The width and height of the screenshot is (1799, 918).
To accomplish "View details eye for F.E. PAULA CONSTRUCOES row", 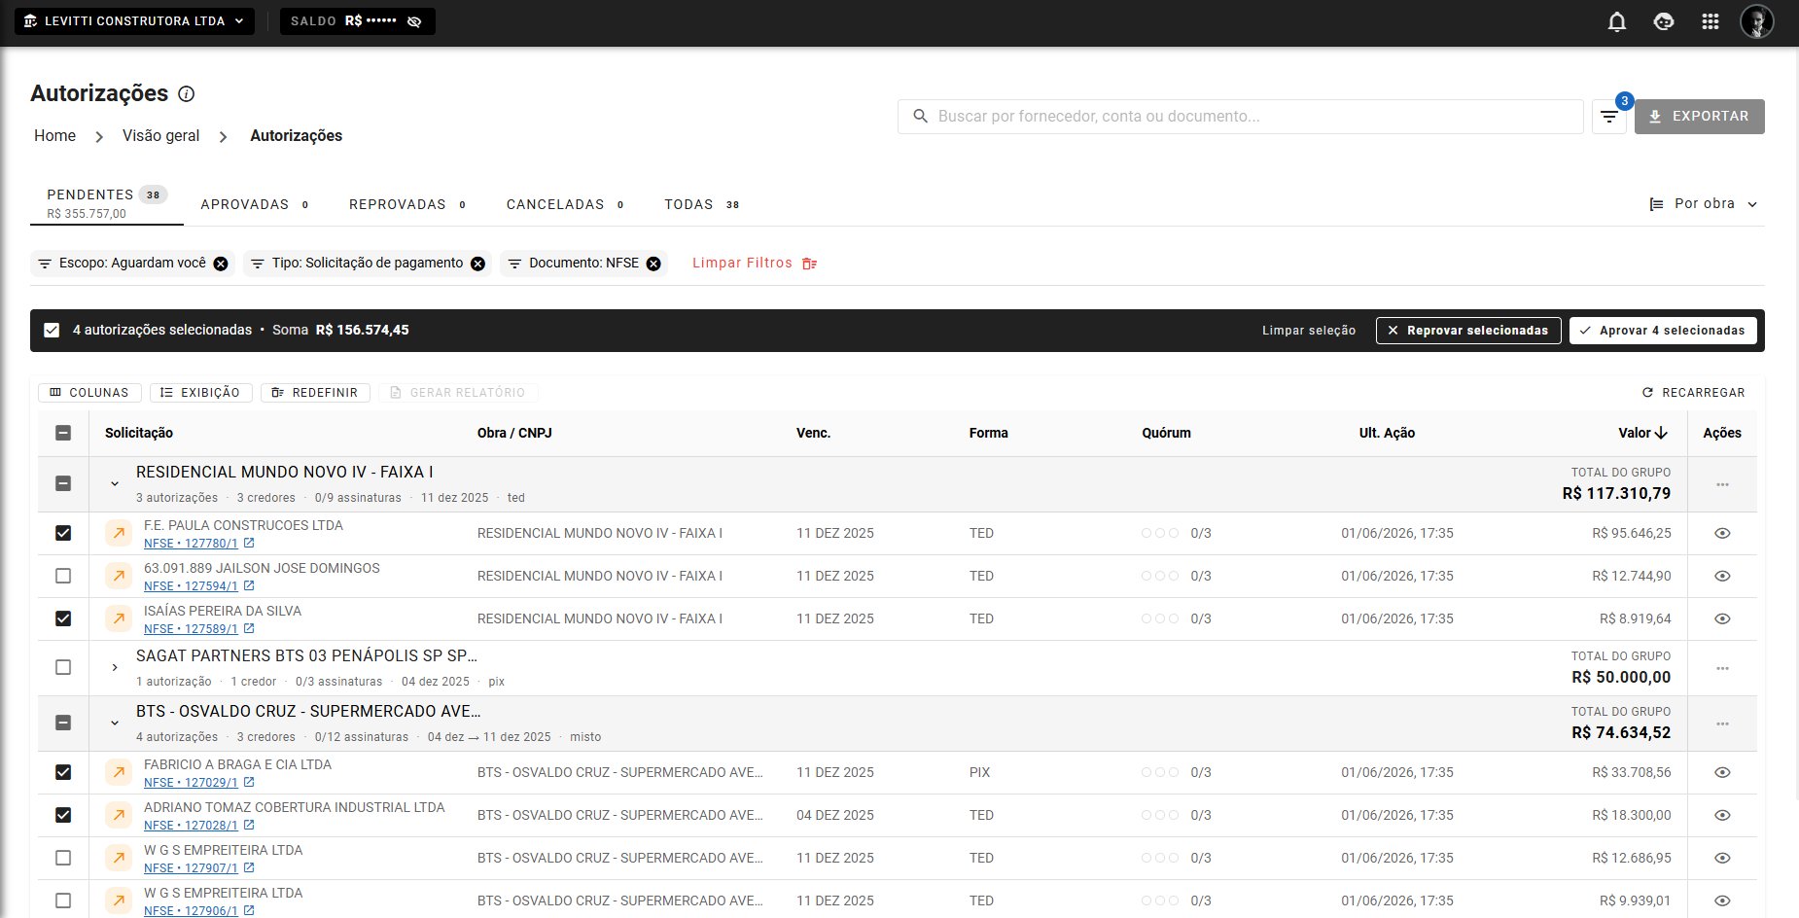I will coord(1722,533).
